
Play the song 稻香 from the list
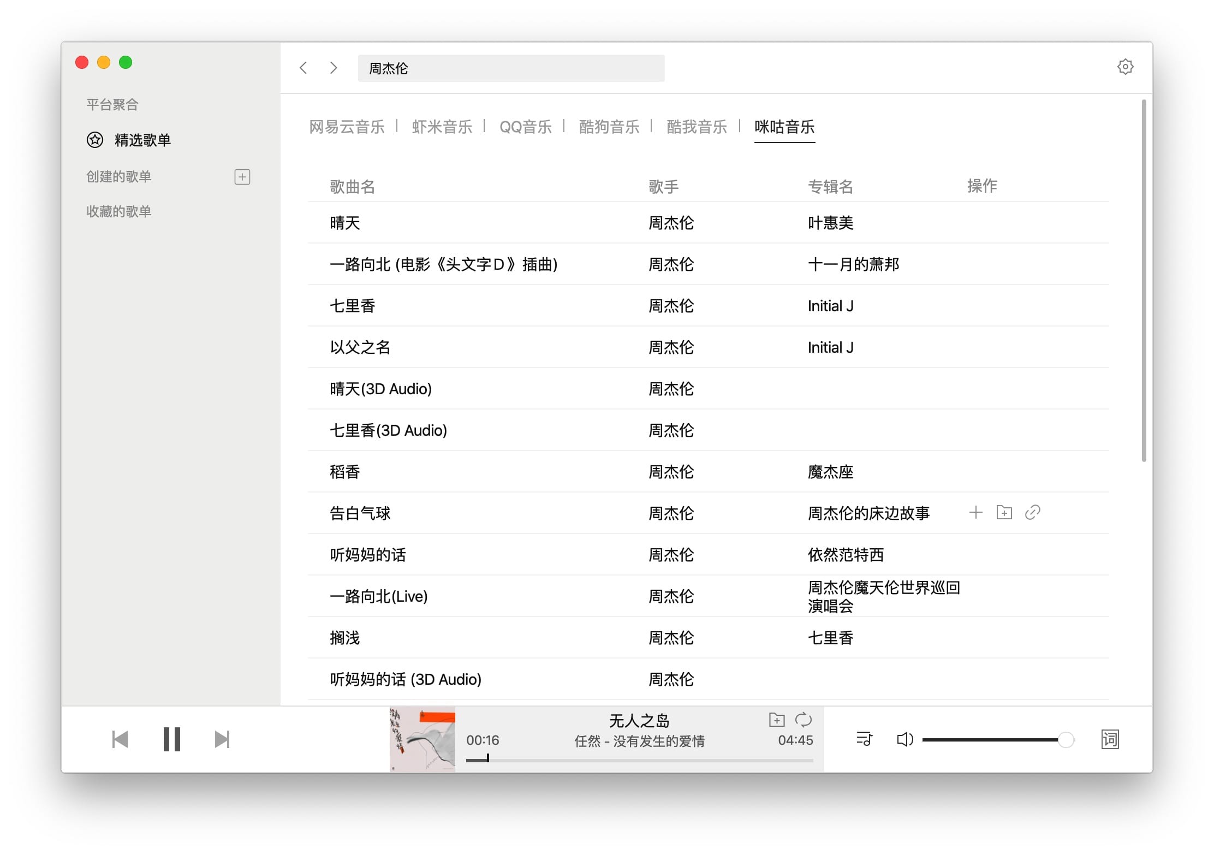(345, 472)
